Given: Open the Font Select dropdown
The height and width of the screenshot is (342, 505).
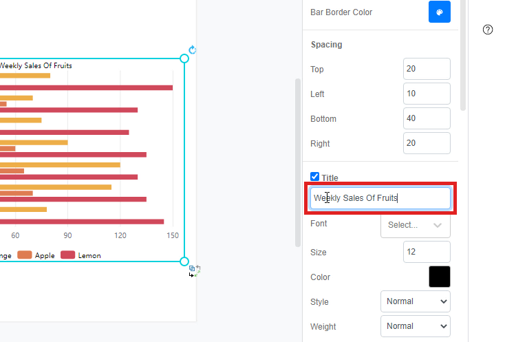Looking at the screenshot, I should [416, 225].
